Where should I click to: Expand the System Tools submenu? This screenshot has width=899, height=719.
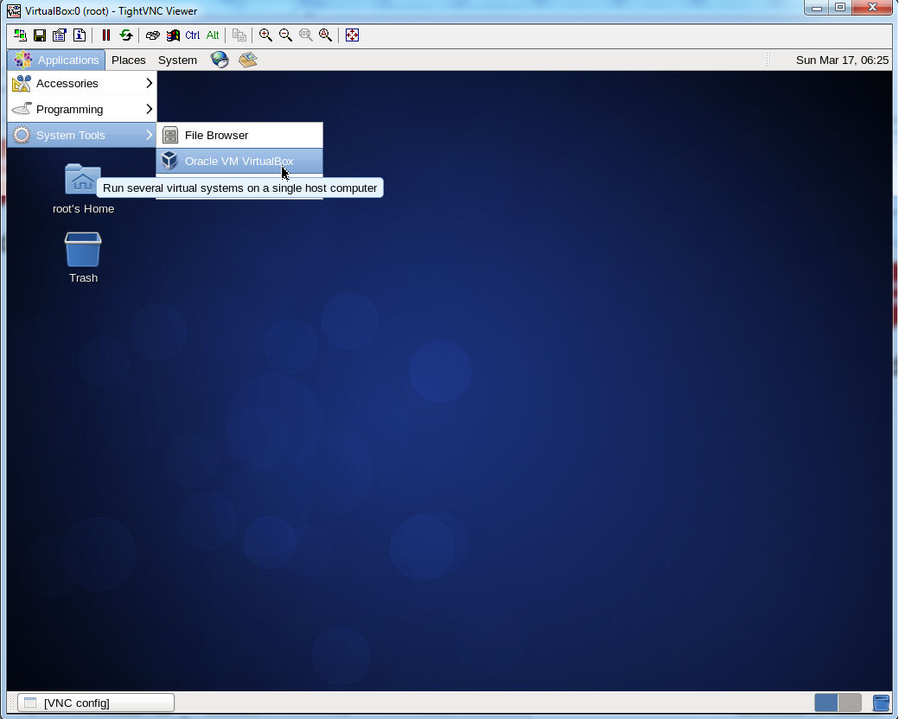[x=69, y=135]
